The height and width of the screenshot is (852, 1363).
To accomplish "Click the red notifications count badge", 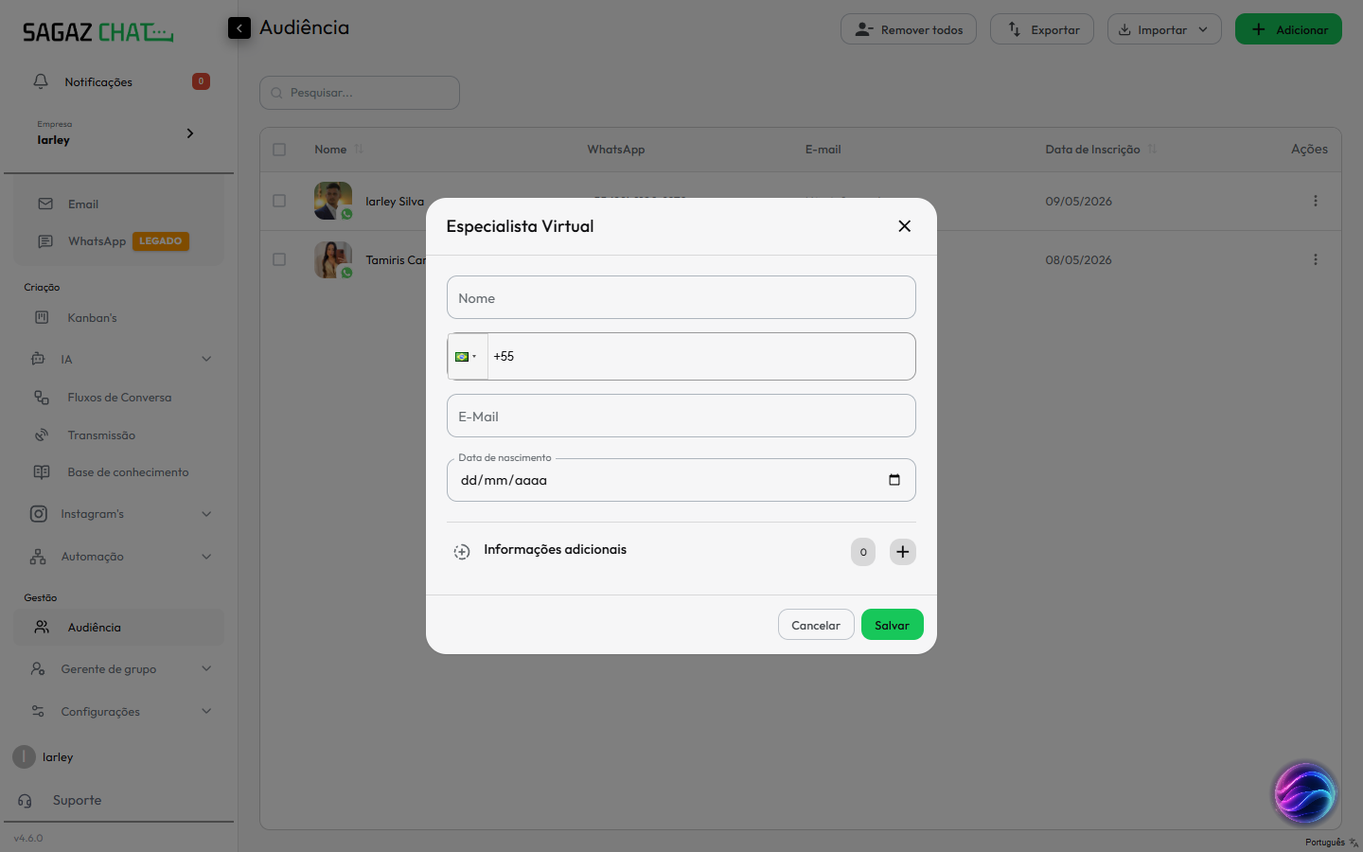I will point(201,81).
